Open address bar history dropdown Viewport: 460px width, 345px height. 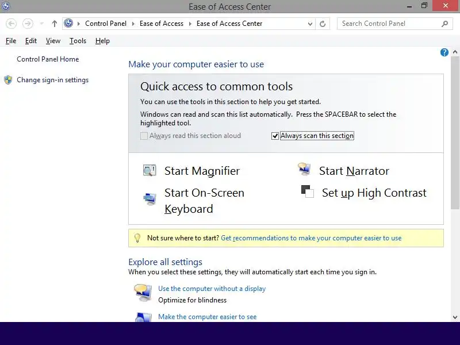[310, 24]
